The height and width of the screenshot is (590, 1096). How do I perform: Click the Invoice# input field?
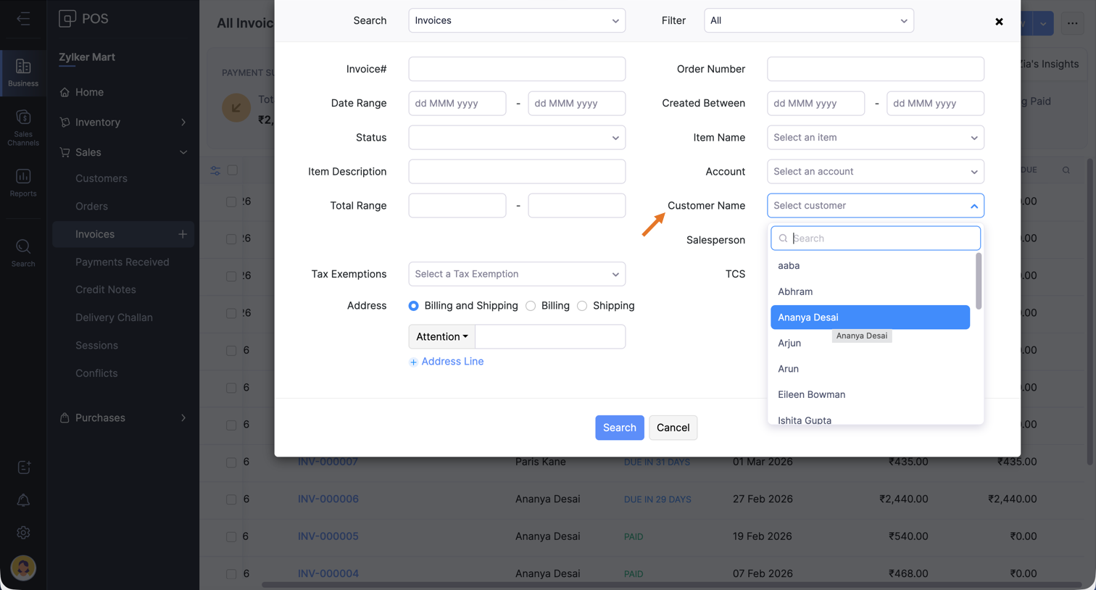pos(517,69)
